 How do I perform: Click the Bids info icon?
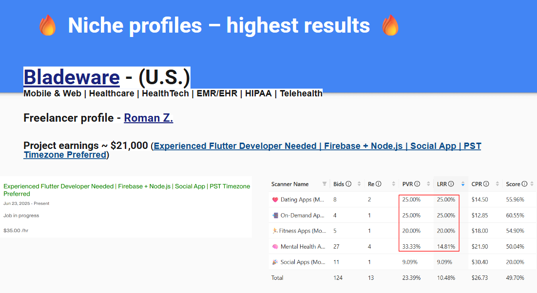(348, 184)
